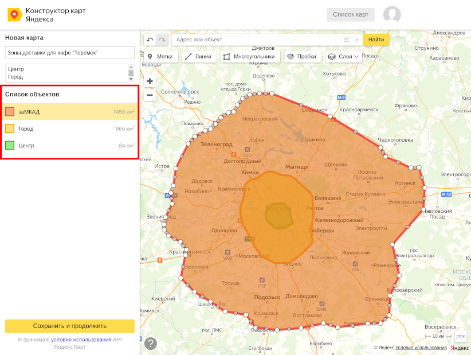Viewport: 471px width, 355px height.
Task: Click the yellow Город color swatch
Action: coord(10,128)
